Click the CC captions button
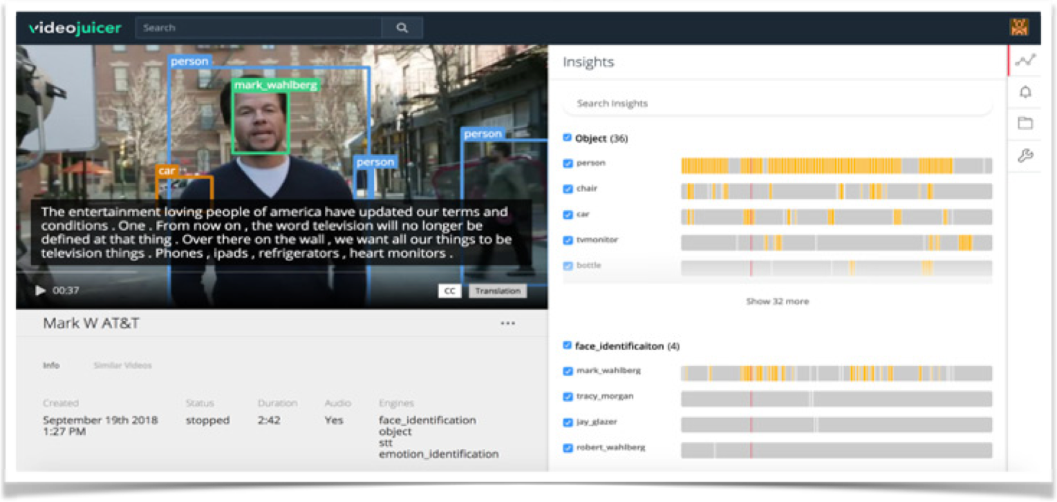The width and height of the screenshot is (1057, 502). click(x=449, y=291)
